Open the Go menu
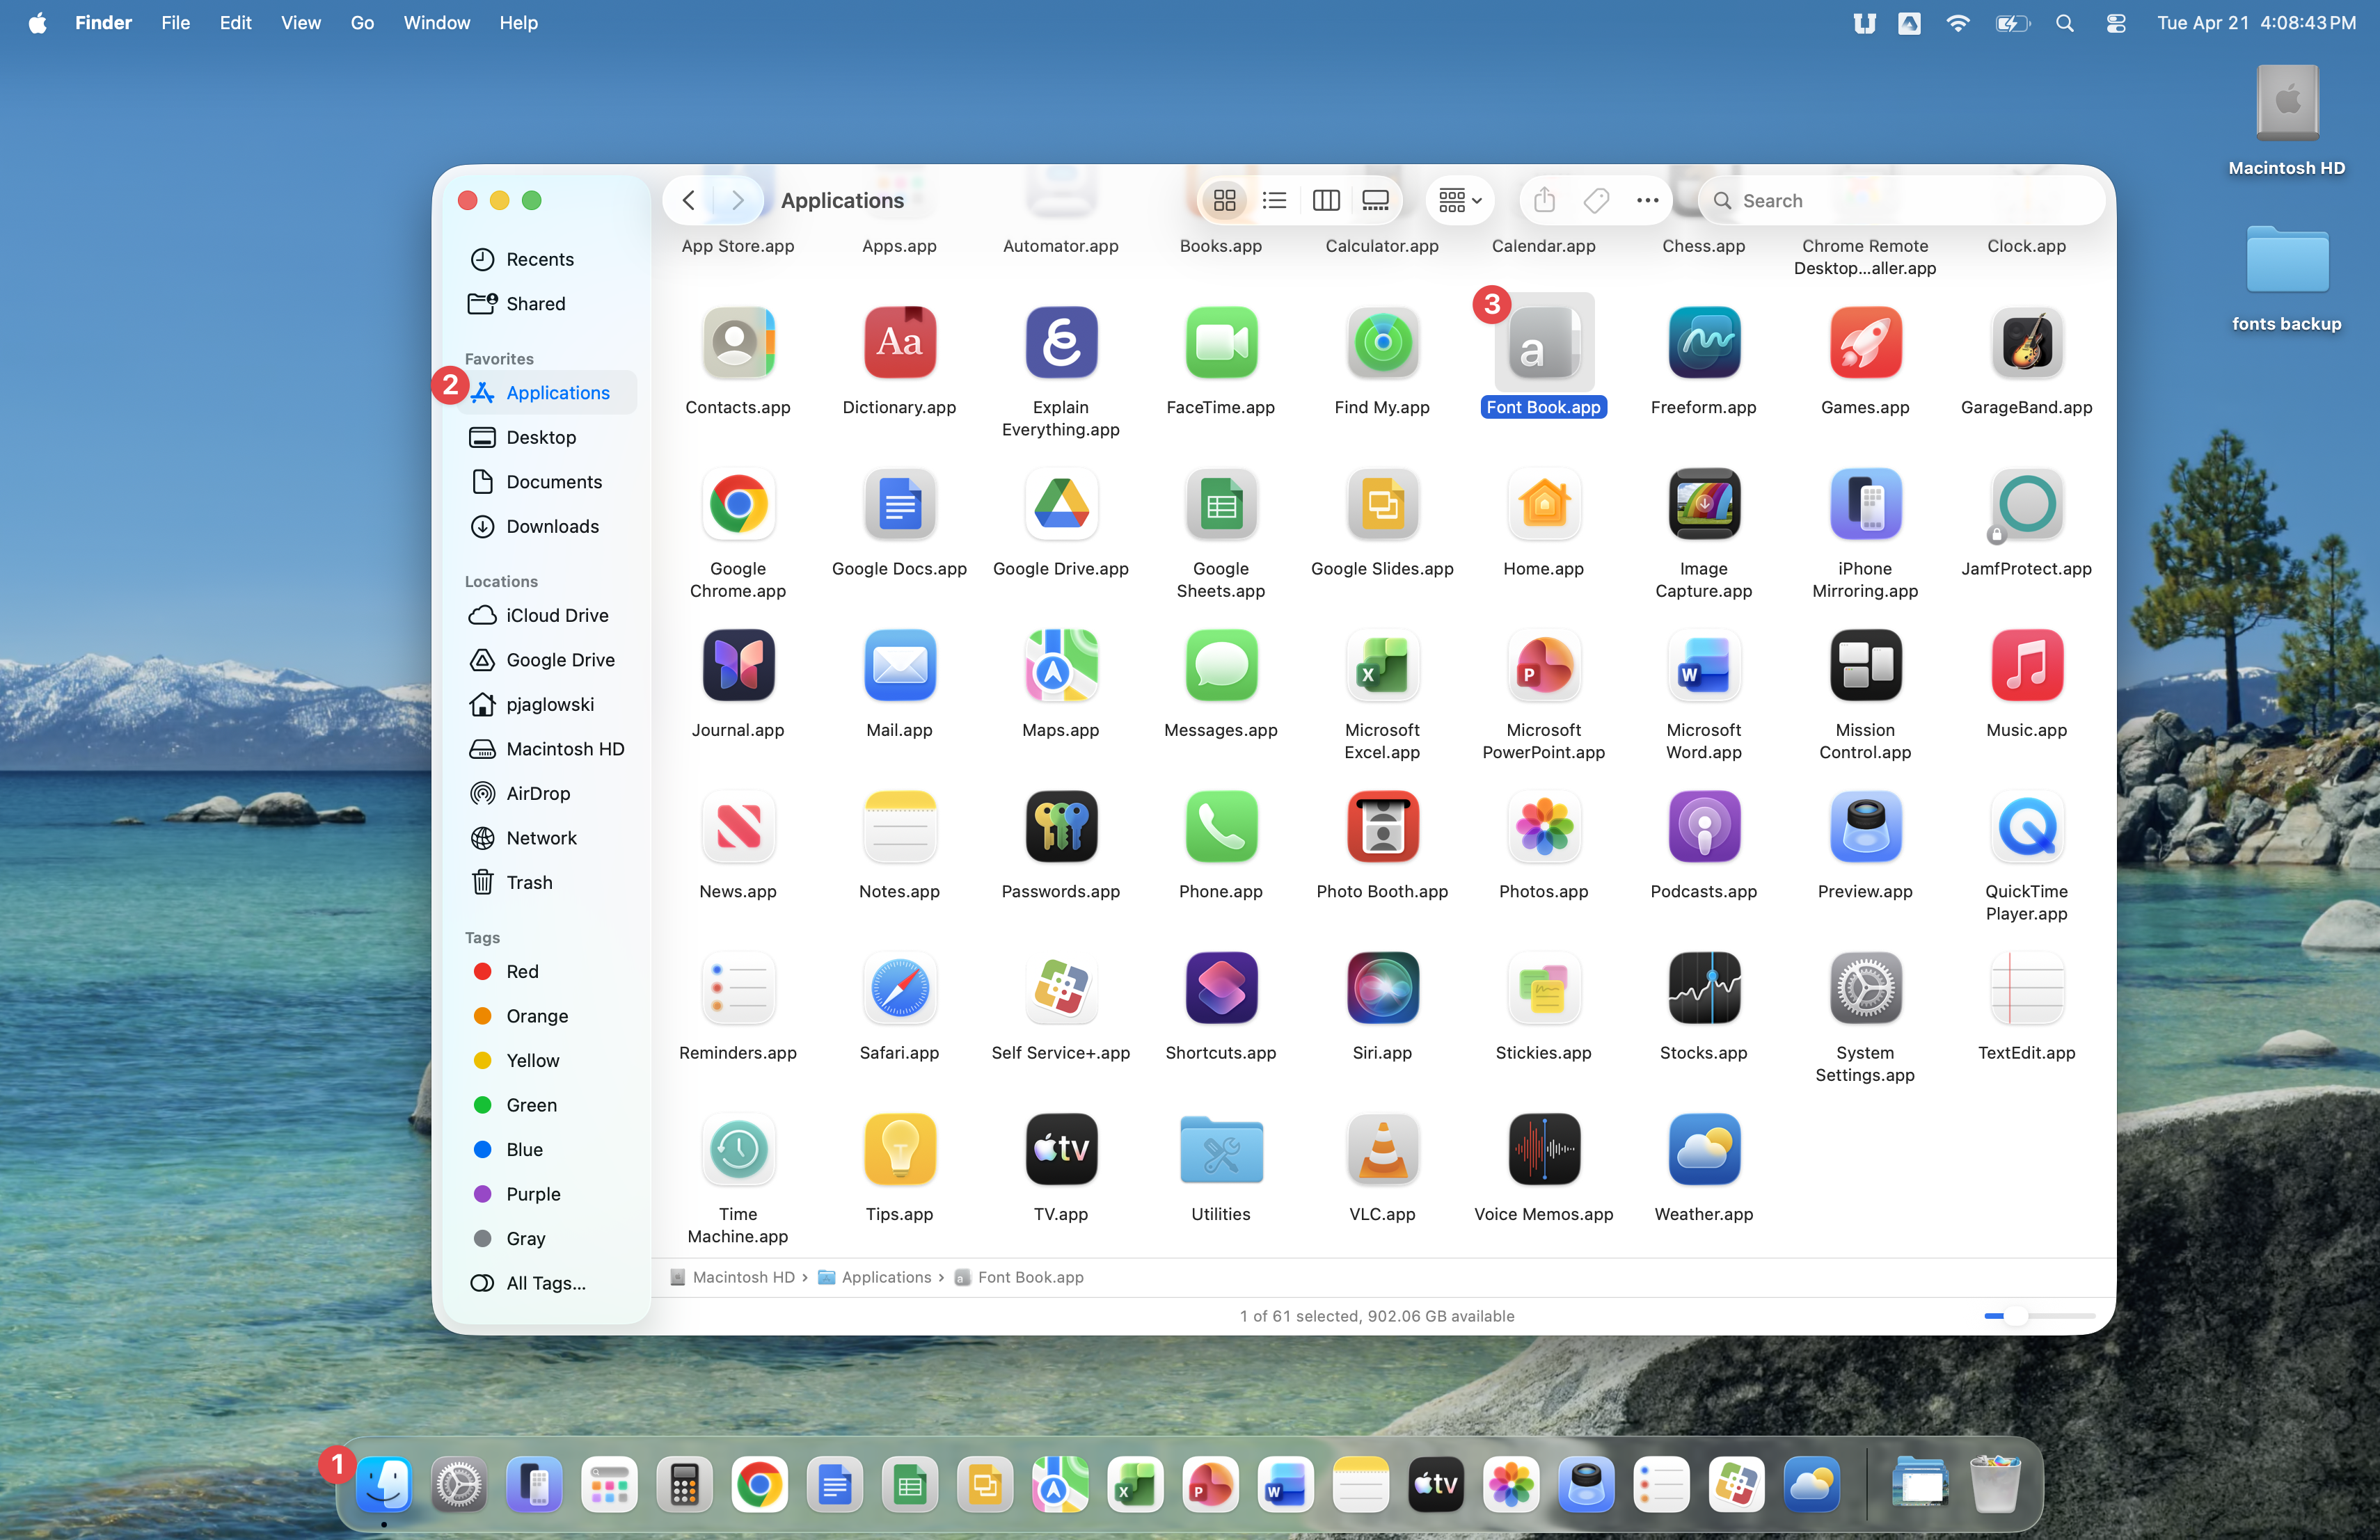 (362, 23)
